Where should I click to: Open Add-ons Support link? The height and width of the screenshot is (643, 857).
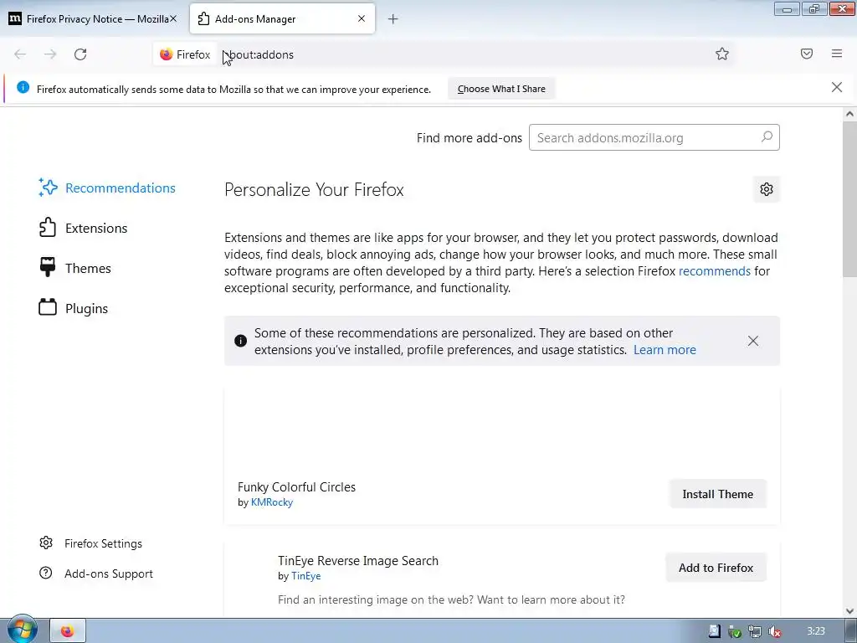96,573
